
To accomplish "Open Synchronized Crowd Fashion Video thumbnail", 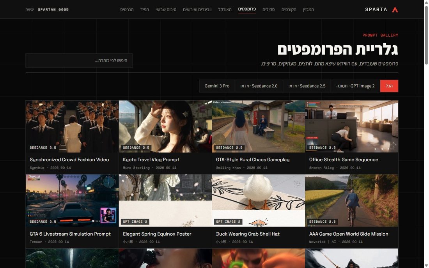I will point(72,126).
